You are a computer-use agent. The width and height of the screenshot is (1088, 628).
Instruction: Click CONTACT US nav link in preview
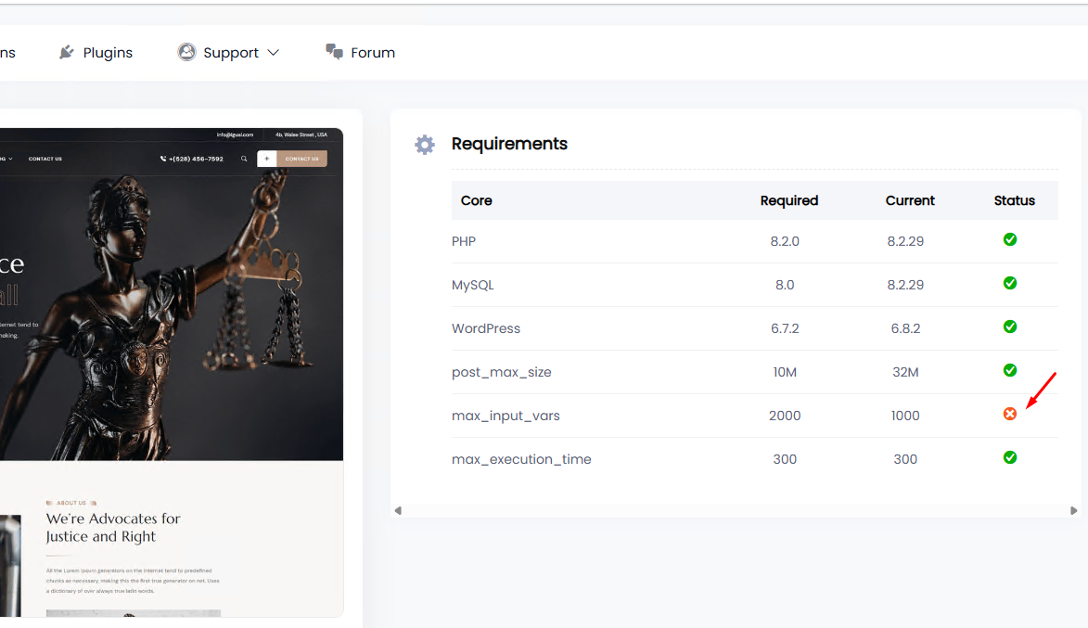45,159
